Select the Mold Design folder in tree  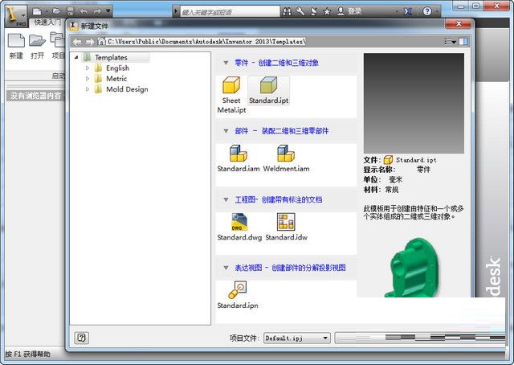(x=127, y=89)
